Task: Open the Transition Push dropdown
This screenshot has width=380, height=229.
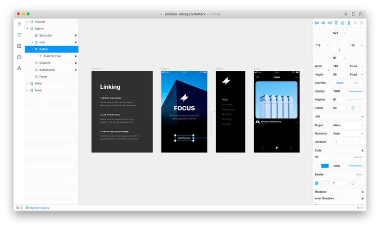Action: click(348, 133)
